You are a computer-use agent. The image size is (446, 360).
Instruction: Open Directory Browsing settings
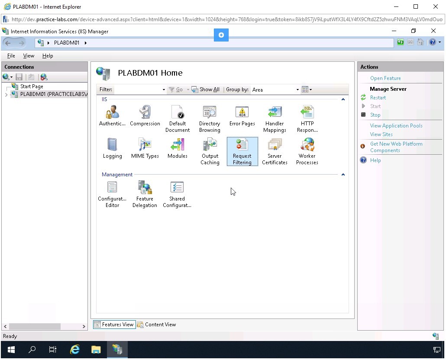coord(210,115)
